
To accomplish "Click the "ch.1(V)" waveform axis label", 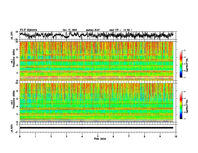I will pyautogui.click(x=12, y=35).
